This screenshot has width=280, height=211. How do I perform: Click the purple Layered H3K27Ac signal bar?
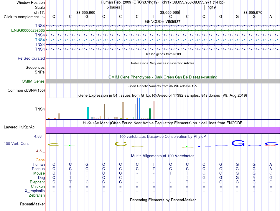(163, 130)
